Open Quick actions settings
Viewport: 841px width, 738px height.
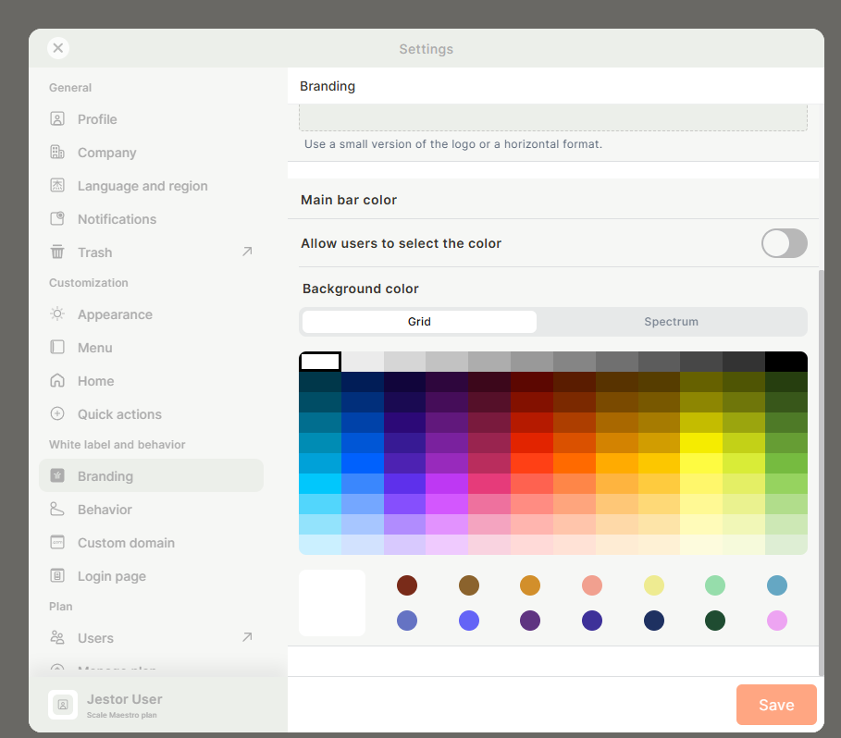click(x=151, y=413)
